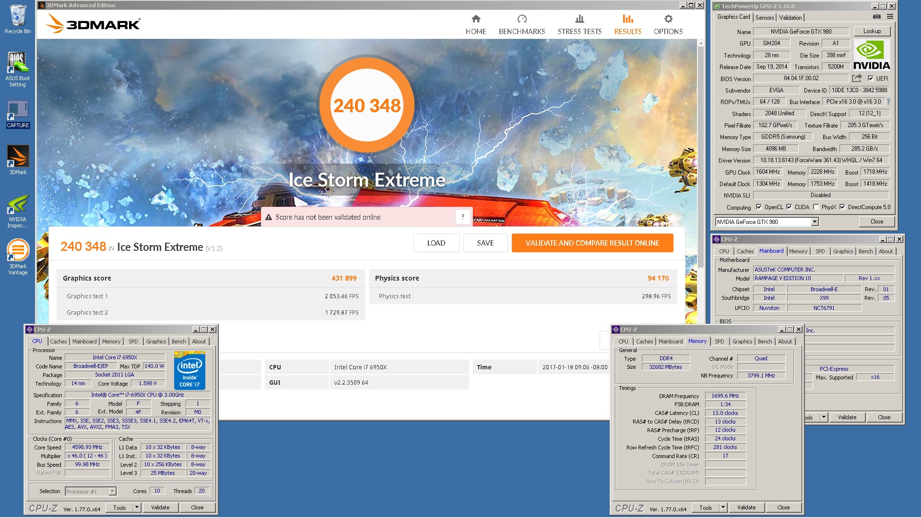This screenshot has width=921, height=518.
Task: Click the Graphics score value 431 899
Action: pyautogui.click(x=344, y=278)
